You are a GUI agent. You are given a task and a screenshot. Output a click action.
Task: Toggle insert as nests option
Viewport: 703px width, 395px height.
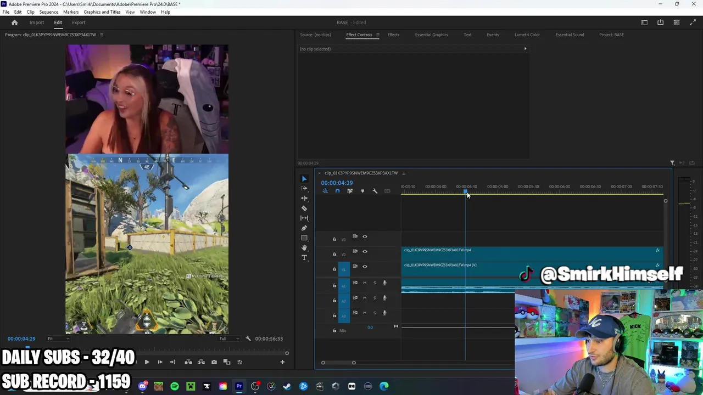325,191
